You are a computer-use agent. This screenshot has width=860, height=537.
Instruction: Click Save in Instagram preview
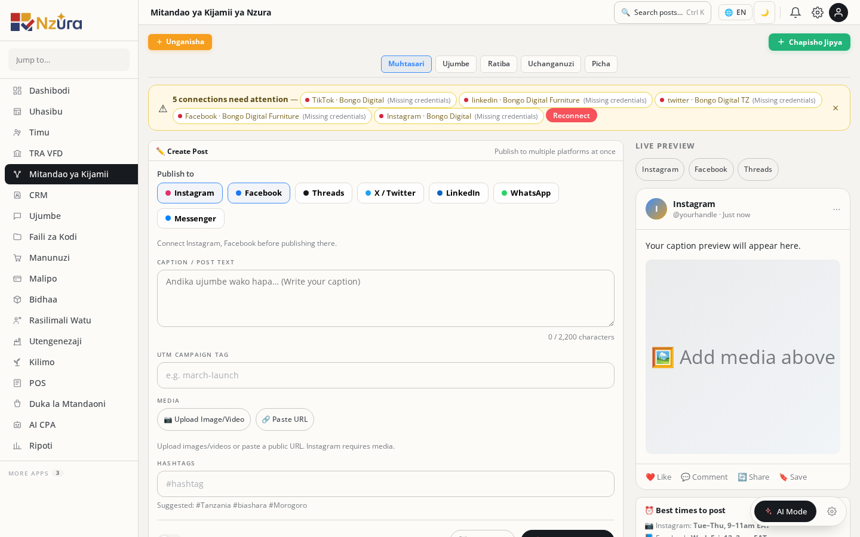coord(793,477)
